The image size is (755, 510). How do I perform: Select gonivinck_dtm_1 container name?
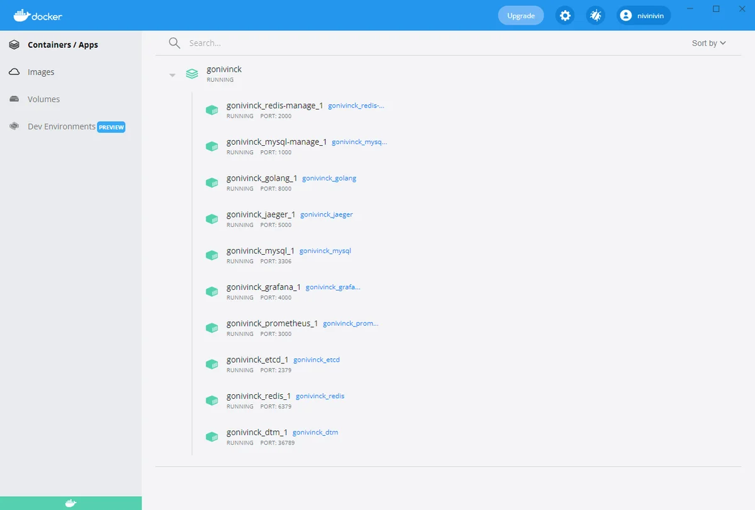[x=257, y=433]
